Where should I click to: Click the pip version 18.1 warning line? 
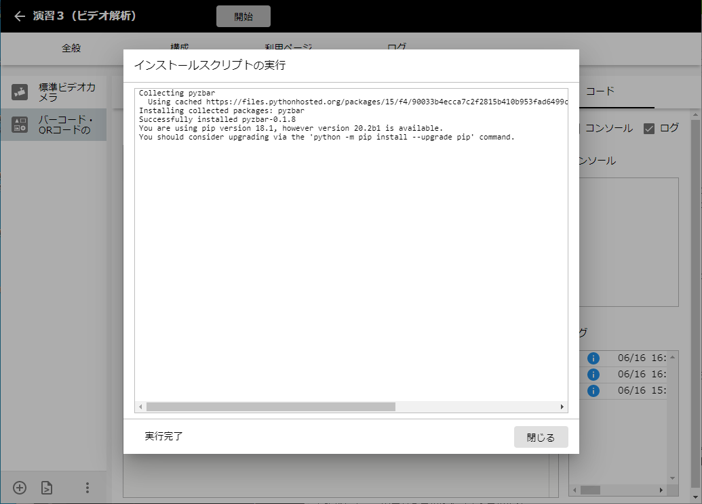click(290, 128)
